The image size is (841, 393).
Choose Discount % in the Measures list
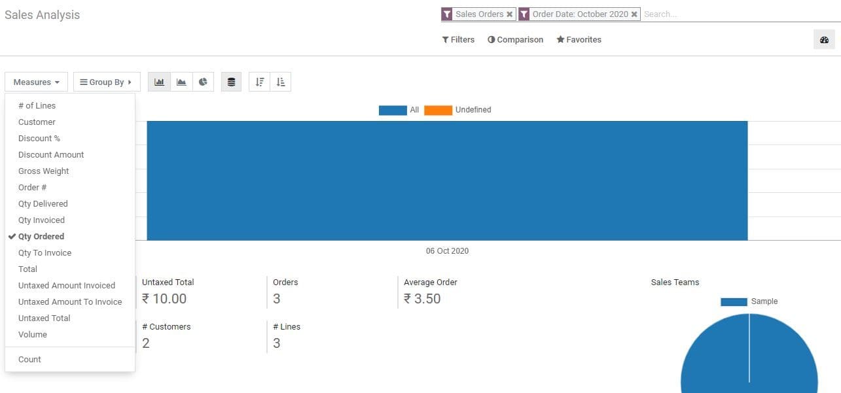point(39,138)
